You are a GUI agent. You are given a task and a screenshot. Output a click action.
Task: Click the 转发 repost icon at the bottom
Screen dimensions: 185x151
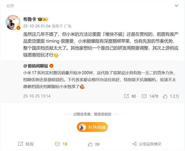pos(20,144)
